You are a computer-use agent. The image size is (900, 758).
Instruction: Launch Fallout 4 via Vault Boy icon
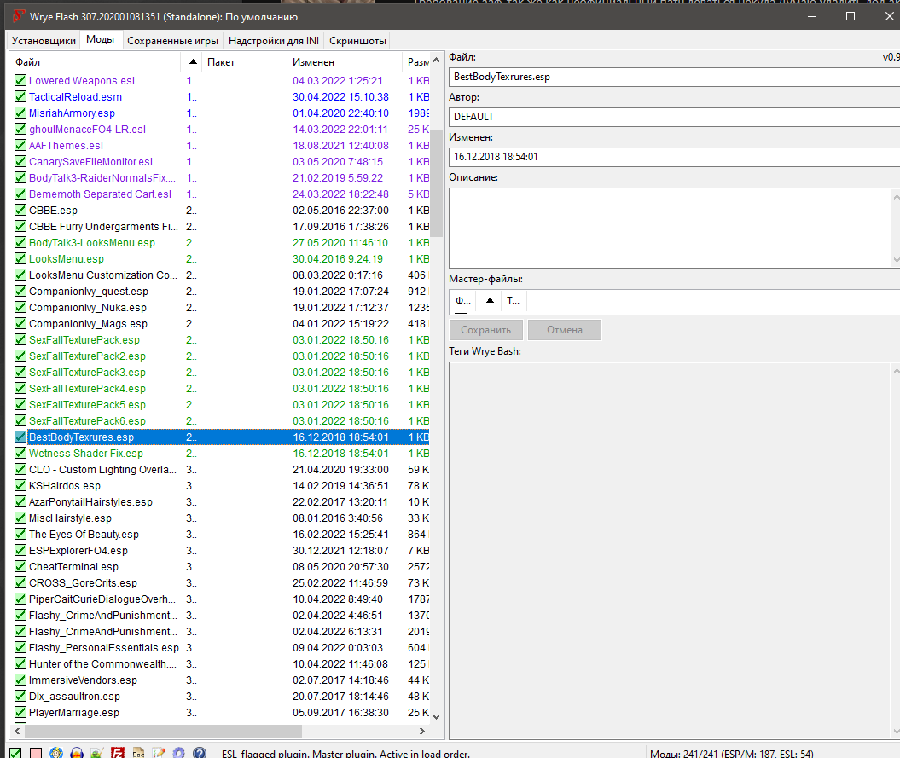pyautogui.click(x=56, y=753)
